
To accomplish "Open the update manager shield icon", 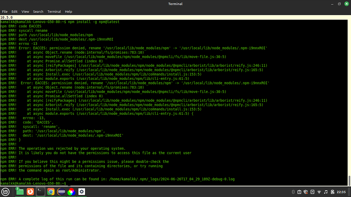I will (x=306, y=192).
